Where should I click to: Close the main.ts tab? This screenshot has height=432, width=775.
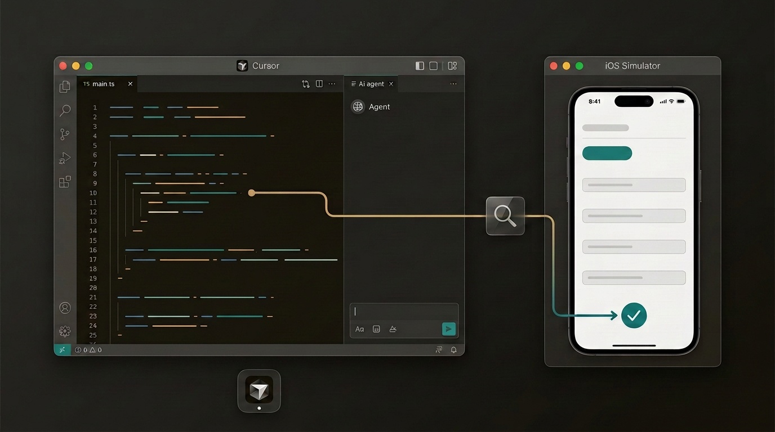pyautogui.click(x=130, y=84)
